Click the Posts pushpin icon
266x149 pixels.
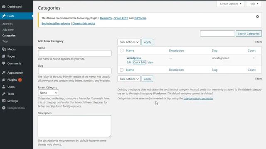[x=4, y=16]
